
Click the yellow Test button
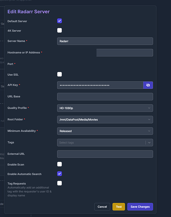coord(119,207)
